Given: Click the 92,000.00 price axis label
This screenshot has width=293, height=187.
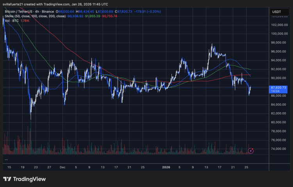Looking at the screenshot, I should pos(279,69).
